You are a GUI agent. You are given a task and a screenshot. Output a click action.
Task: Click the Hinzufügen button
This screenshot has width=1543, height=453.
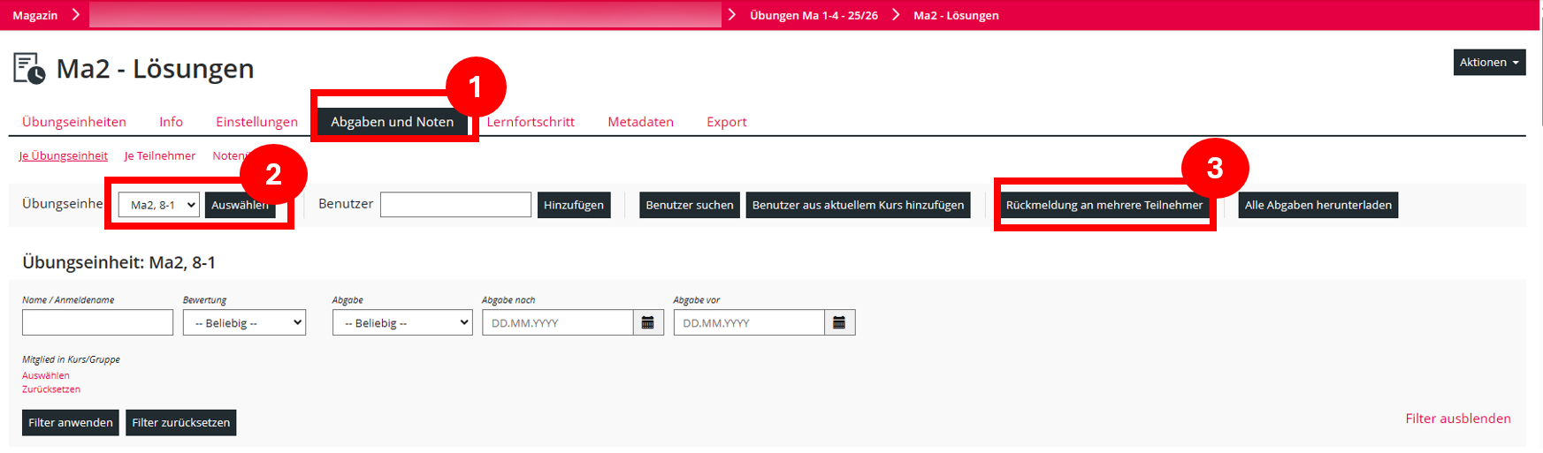[x=574, y=205]
